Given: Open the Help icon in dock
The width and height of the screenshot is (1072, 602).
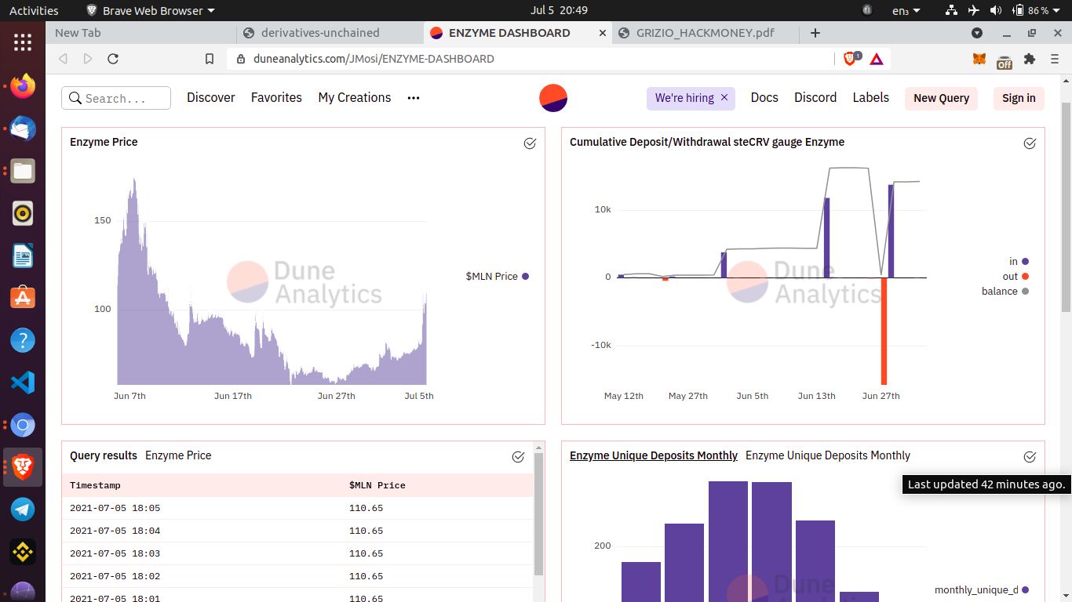Looking at the screenshot, I should (x=23, y=340).
